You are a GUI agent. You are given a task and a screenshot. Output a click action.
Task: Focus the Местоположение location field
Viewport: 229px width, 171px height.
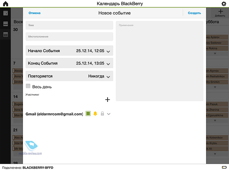tap(70, 37)
